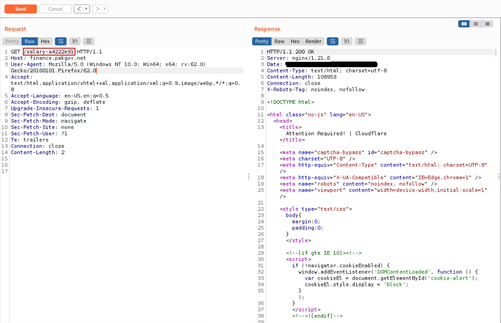Image resolution: width=501 pixels, height=323 pixels.
Task: Click the Sec-Fetch-Site: none line
Action: [x=42, y=127]
